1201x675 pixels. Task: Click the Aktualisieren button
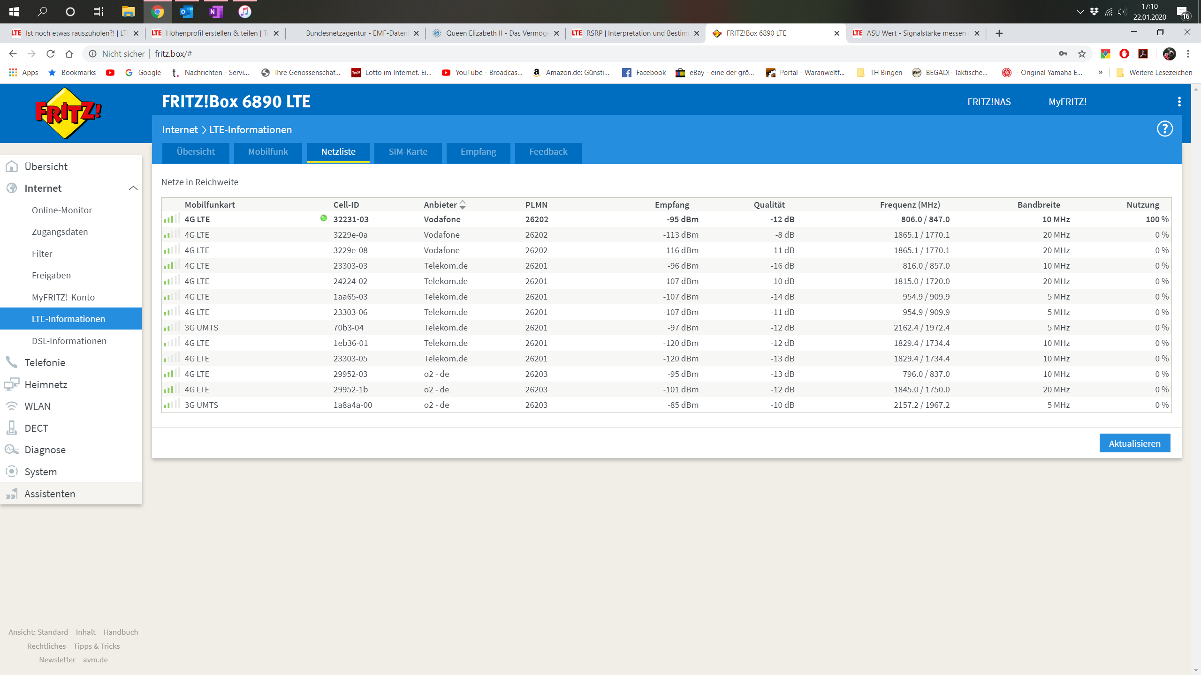point(1134,443)
